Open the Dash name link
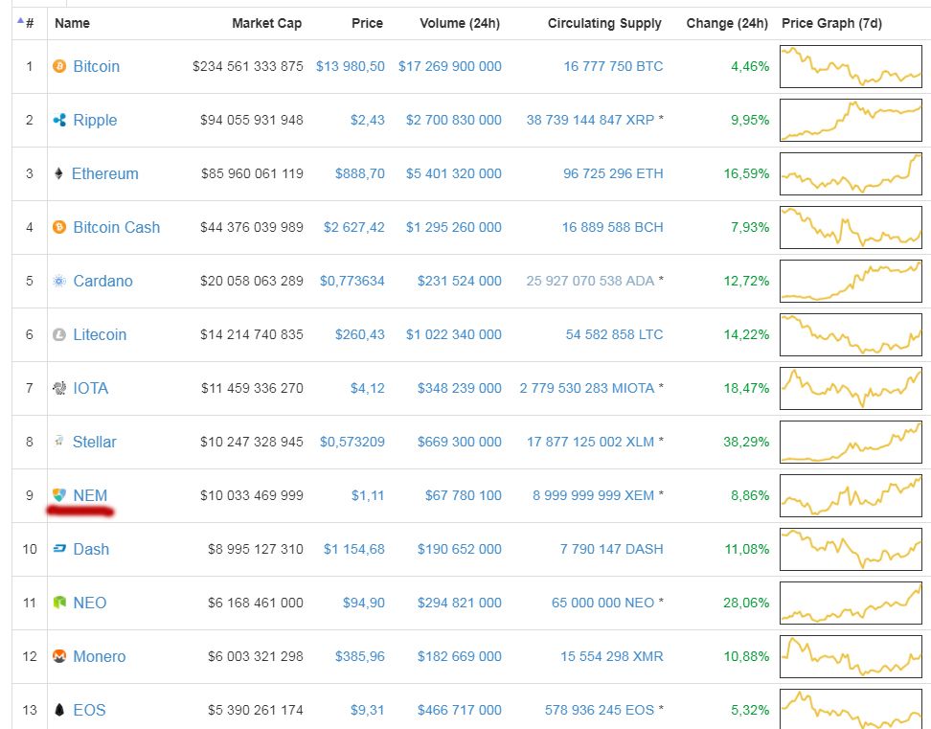The image size is (931, 729). tap(91, 549)
